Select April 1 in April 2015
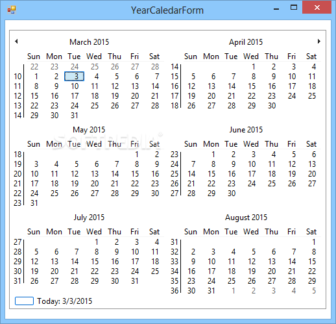 pos(253,67)
